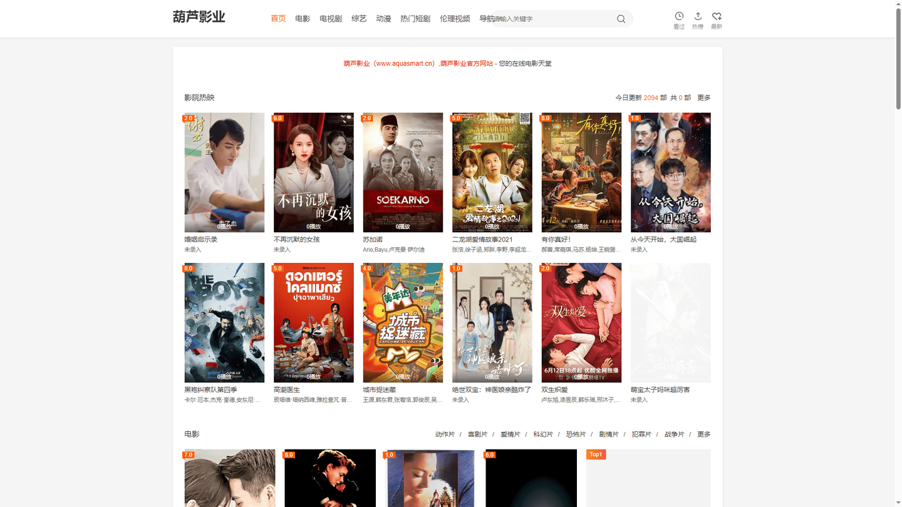The image size is (902, 507).
Task: Open the 二龙湖爱情故事2021 poster
Action: point(492,172)
